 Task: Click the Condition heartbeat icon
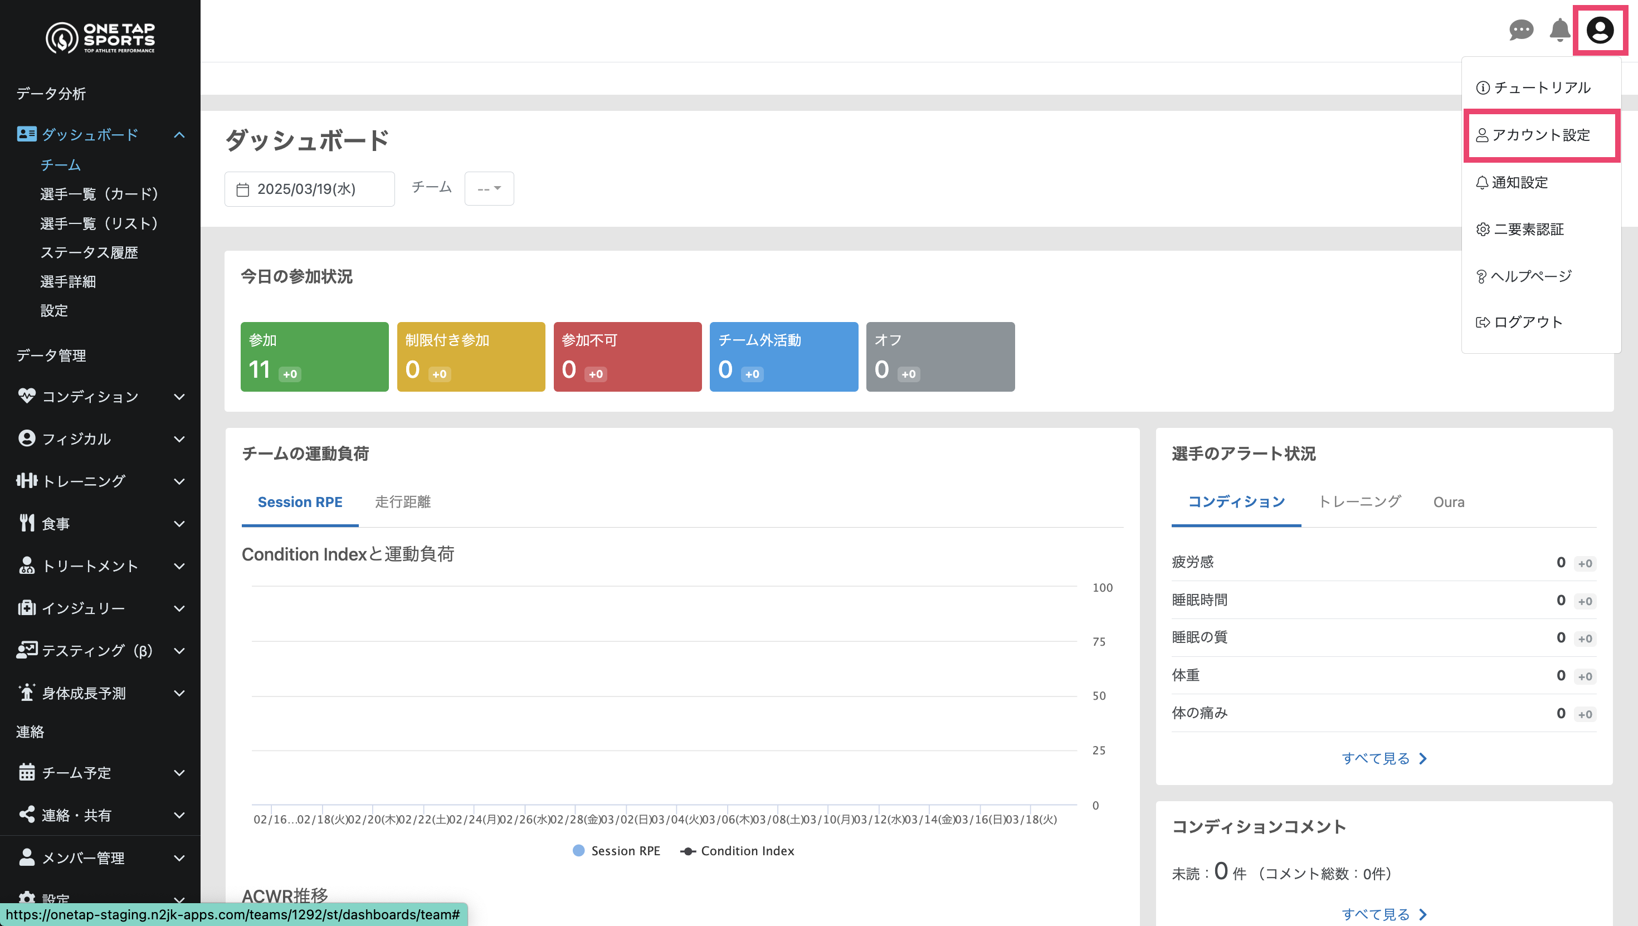coord(27,396)
